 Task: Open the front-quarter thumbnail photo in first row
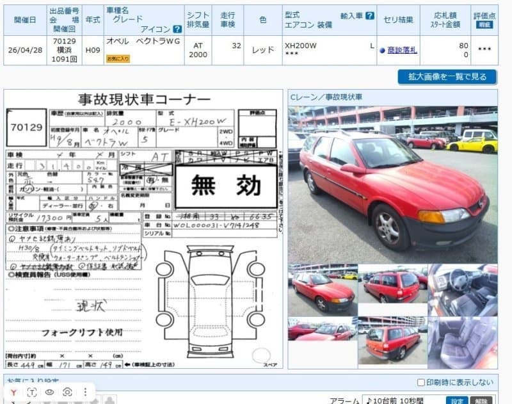pos(323,290)
